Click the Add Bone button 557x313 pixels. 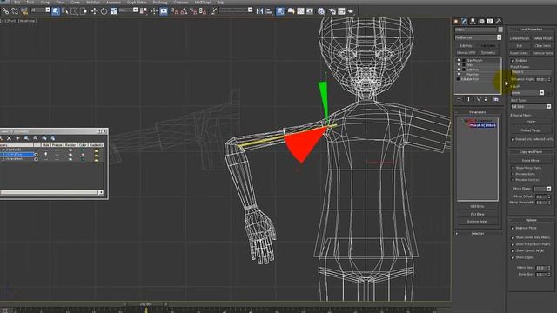pyautogui.click(x=477, y=206)
